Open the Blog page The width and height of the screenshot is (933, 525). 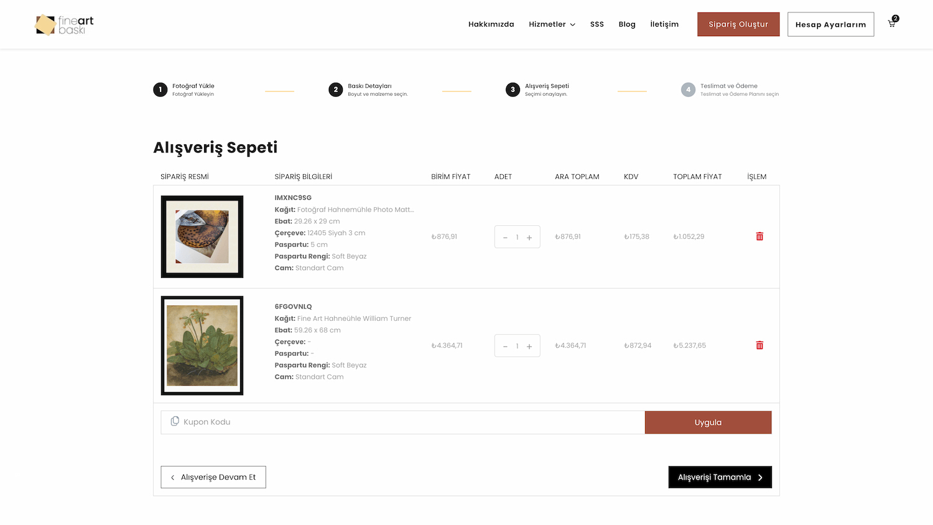[x=627, y=24]
